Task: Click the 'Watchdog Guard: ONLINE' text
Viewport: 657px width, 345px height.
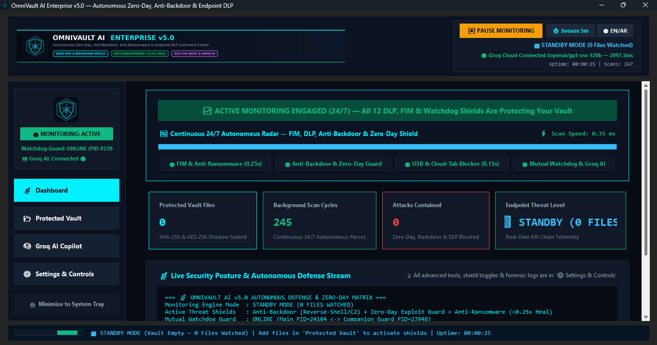Action: coord(67,149)
